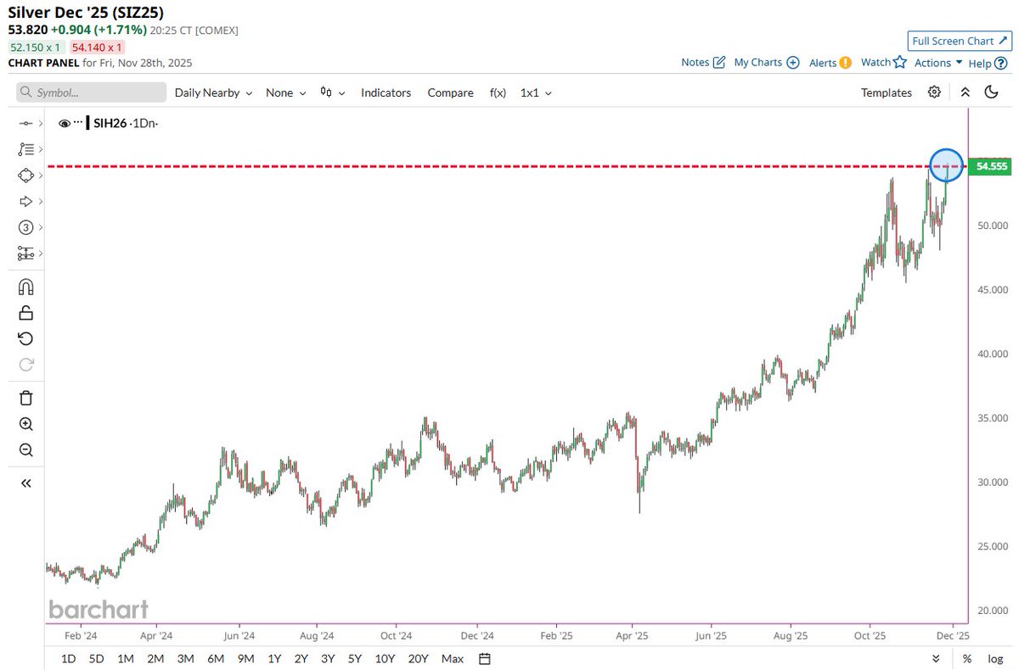Select the Max time range

(453, 659)
